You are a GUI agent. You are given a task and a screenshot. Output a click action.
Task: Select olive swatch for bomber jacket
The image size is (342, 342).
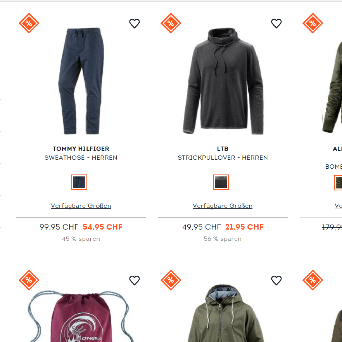pyautogui.click(x=338, y=182)
